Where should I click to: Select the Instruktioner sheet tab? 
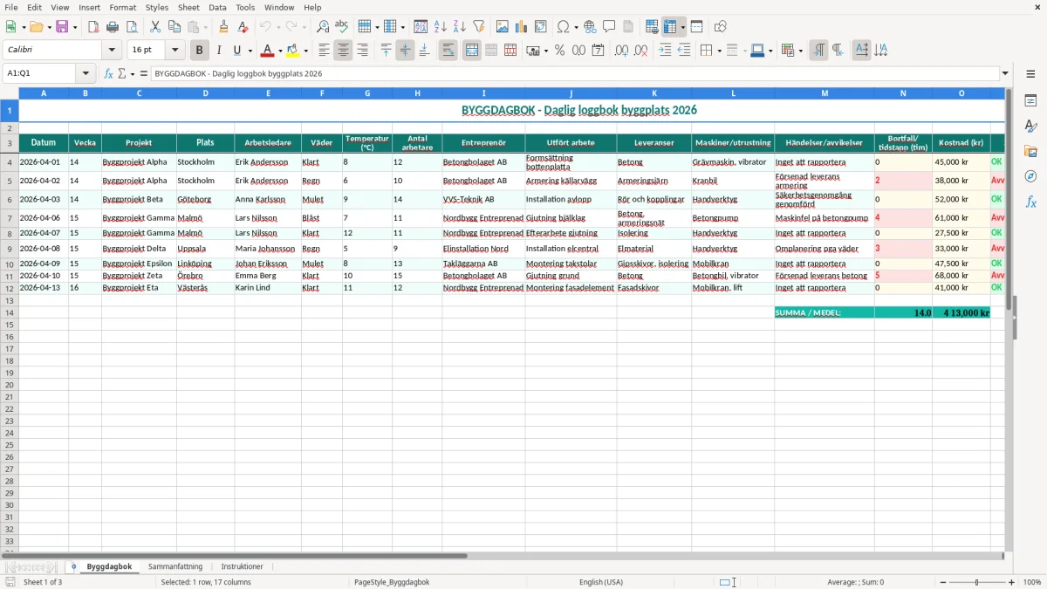[242, 567]
